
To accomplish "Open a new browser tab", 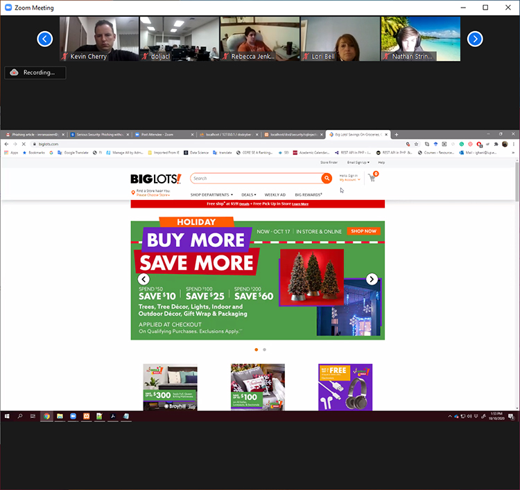I will [x=397, y=134].
